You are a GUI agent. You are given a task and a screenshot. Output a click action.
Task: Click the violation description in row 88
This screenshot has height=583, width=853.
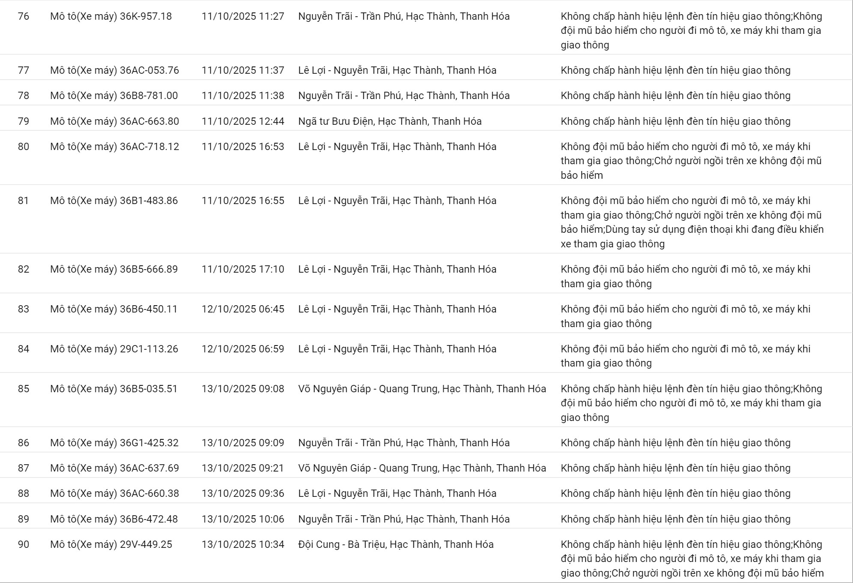coord(676,493)
